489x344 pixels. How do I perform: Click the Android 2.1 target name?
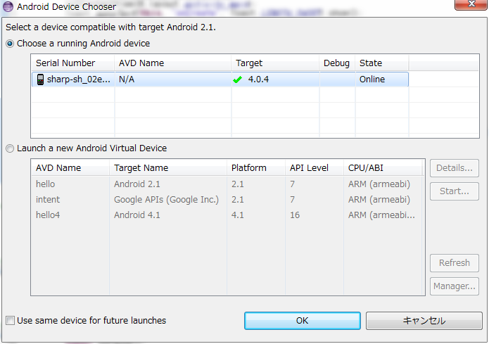pos(137,184)
